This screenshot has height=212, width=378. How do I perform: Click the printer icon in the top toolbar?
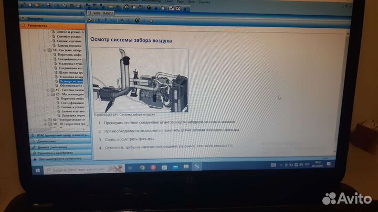tap(79, 6)
